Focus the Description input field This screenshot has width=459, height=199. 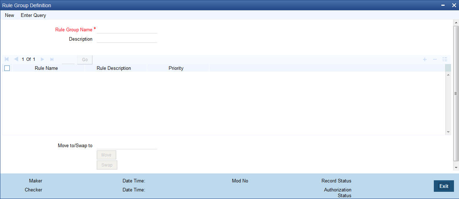(127, 39)
